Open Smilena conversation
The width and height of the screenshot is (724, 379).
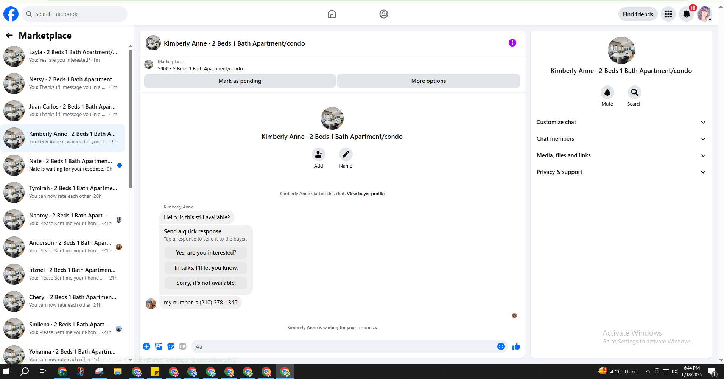pos(63,329)
